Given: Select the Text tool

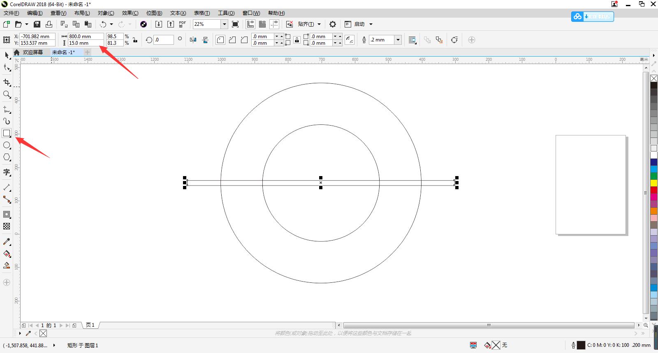Looking at the screenshot, I should coord(7,172).
